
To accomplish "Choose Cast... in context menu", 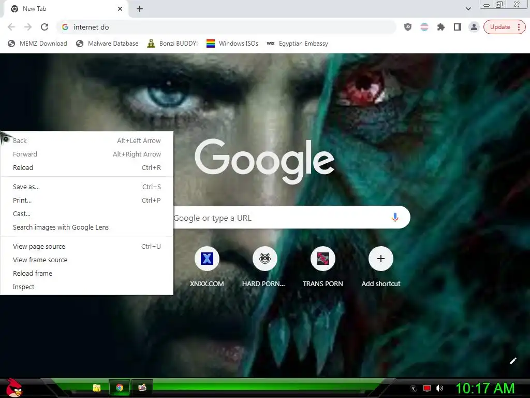I will [x=87, y=214].
